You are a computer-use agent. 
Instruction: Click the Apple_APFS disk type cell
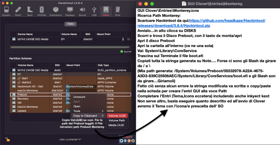coord(105,78)
